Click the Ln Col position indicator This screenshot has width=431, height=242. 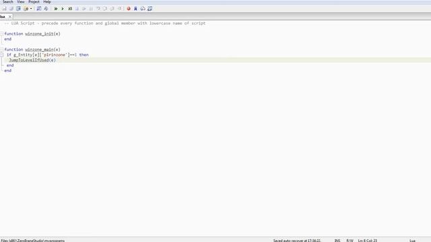tap(368, 241)
